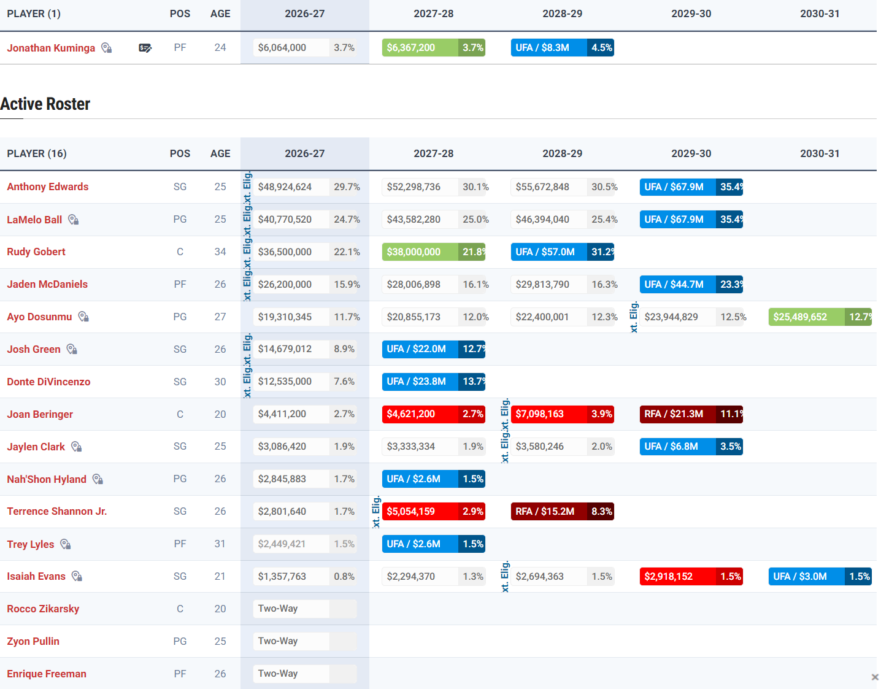Screen dimensions: 881x689
Task: Click the contract icon in Jonathan Kuminga's row
Action: pyautogui.click(x=145, y=48)
